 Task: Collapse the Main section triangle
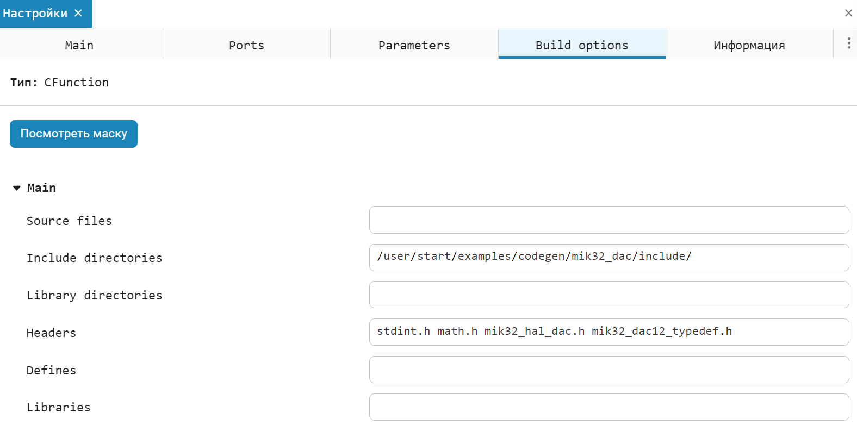pos(17,188)
